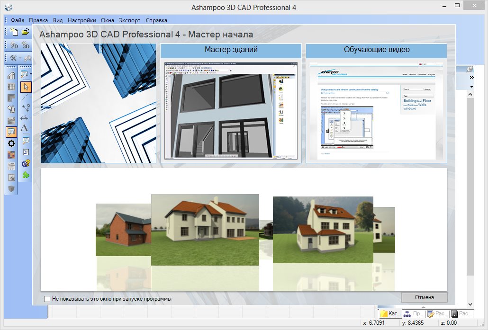This screenshot has width=488, height=330.
Task: Launch the "Мастер зданий" wizard card
Action: click(231, 103)
